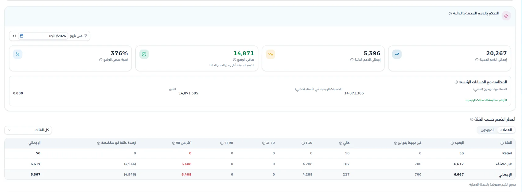This screenshot has width=522, height=192.
Task: Click the scales icon beside التحكم بالذمم المدينة والدائنة
Action: pyautogui.click(x=506, y=16)
